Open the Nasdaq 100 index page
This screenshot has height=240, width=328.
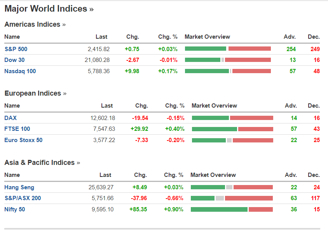(19, 71)
